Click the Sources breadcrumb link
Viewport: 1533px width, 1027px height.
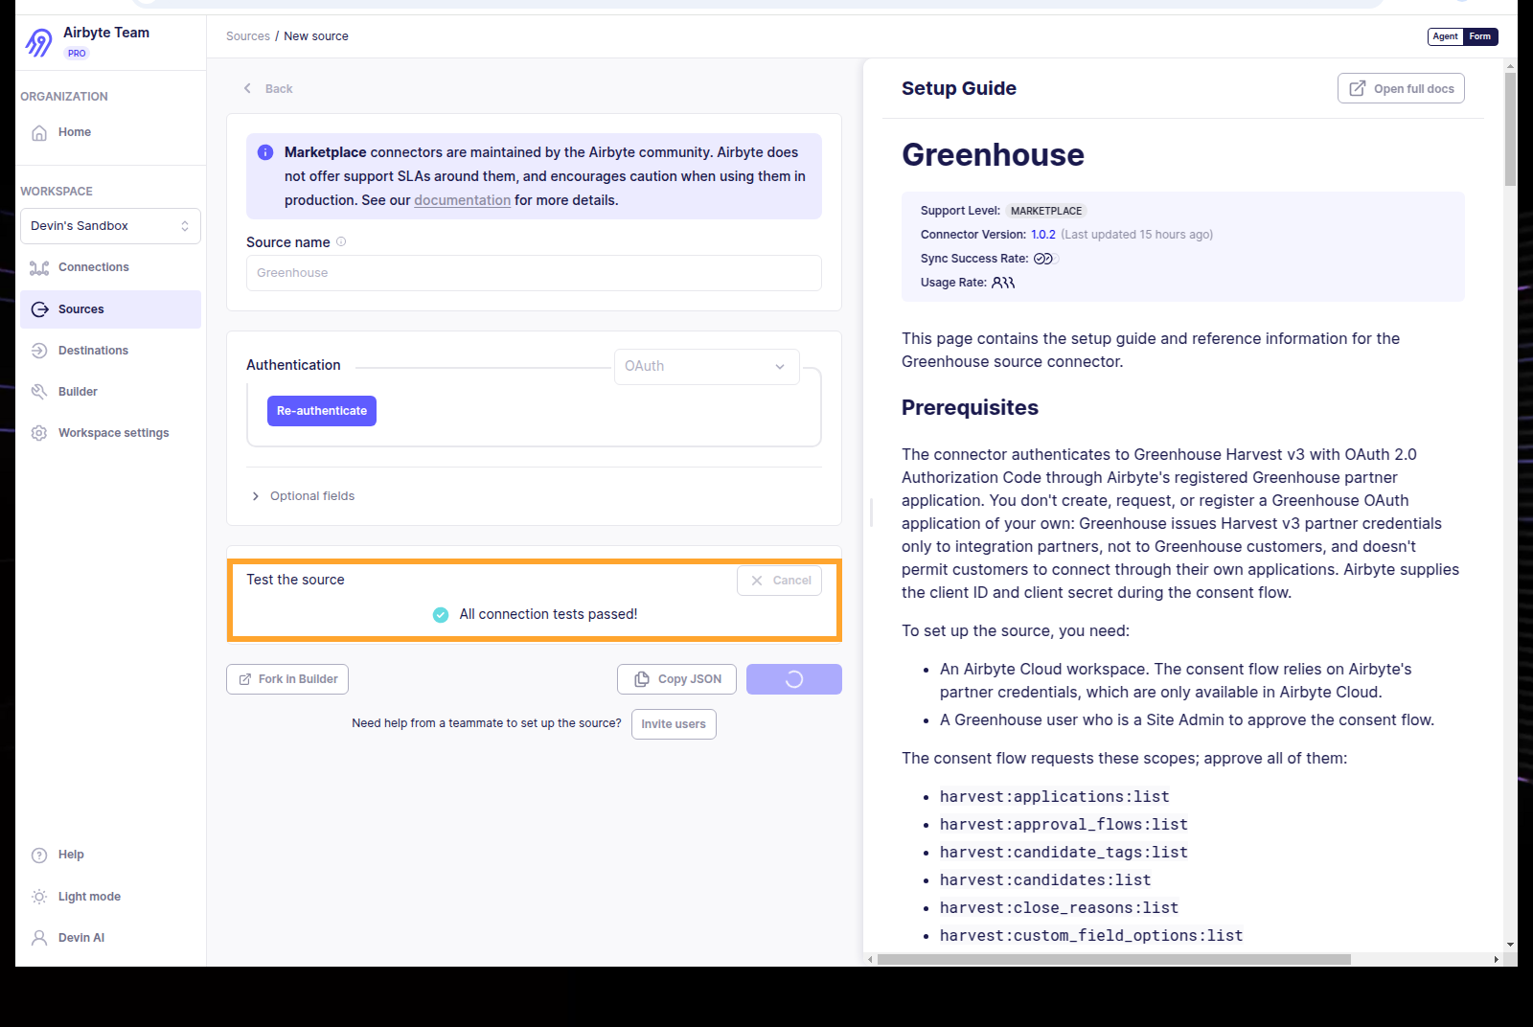(x=248, y=36)
